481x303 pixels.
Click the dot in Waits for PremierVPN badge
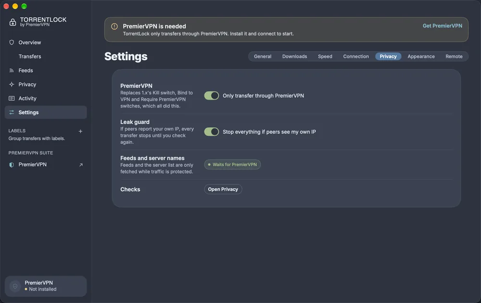[209, 164]
